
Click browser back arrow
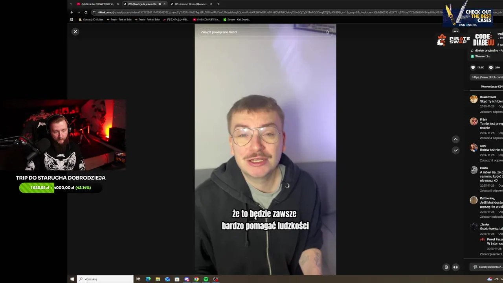coord(72,12)
